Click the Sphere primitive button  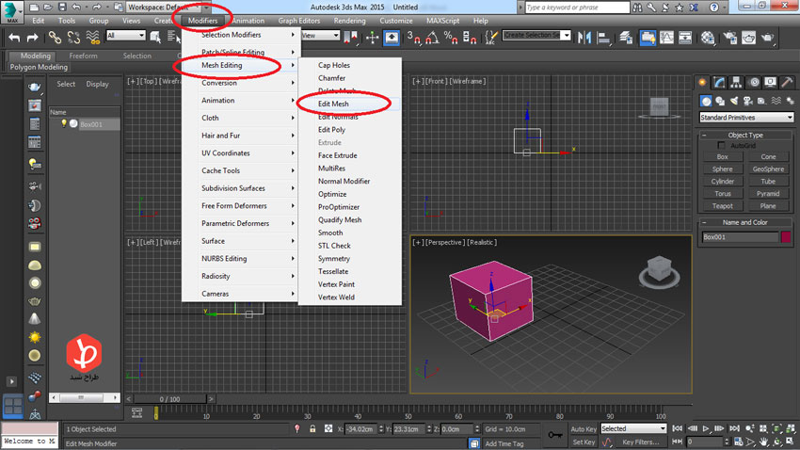coord(723,169)
